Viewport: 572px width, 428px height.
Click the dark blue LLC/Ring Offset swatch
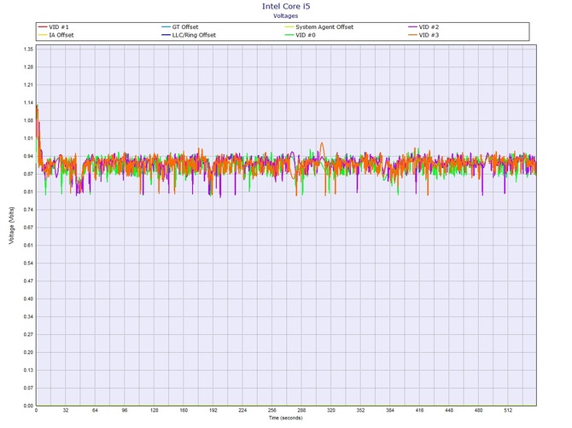[x=166, y=35]
